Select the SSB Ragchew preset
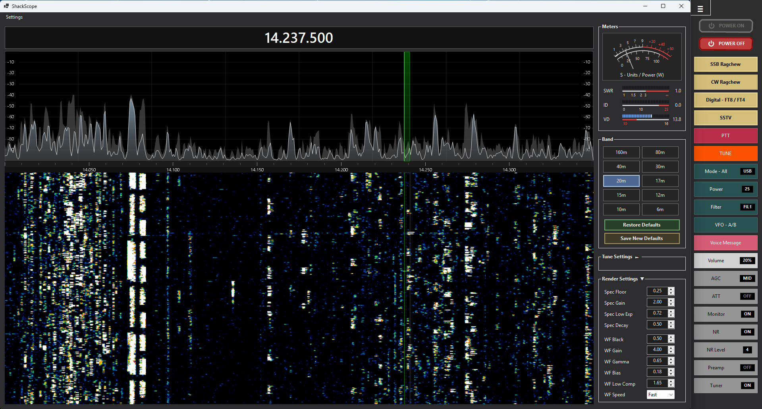Screen dimensions: 762x409 pos(725,64)
